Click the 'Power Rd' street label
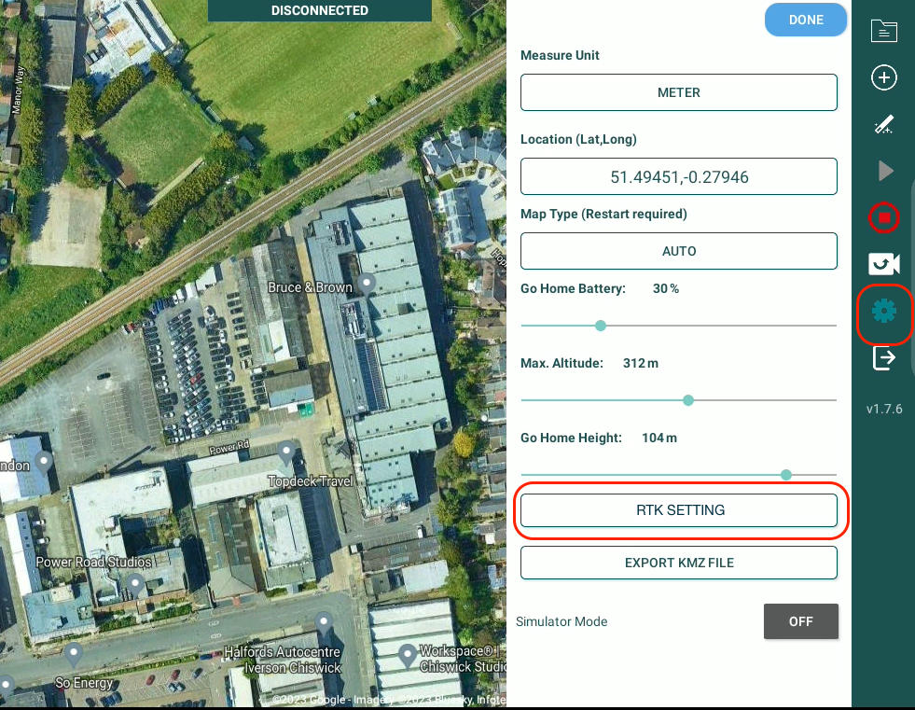The width and height of the screenshot is (915, 710). [229, 448]
